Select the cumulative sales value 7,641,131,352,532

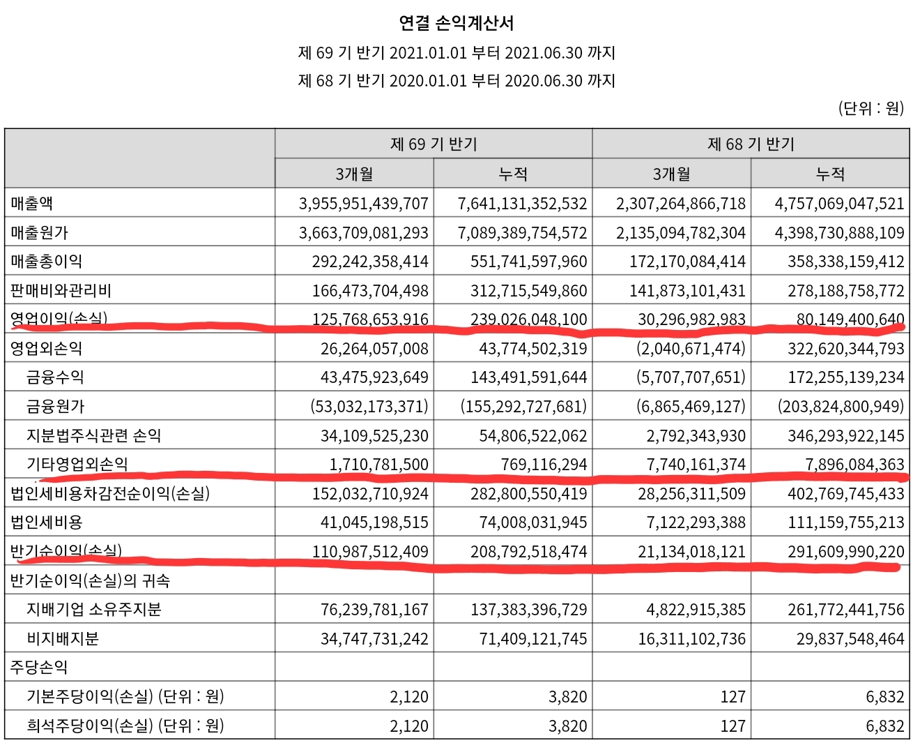click(x=523, y=204)
